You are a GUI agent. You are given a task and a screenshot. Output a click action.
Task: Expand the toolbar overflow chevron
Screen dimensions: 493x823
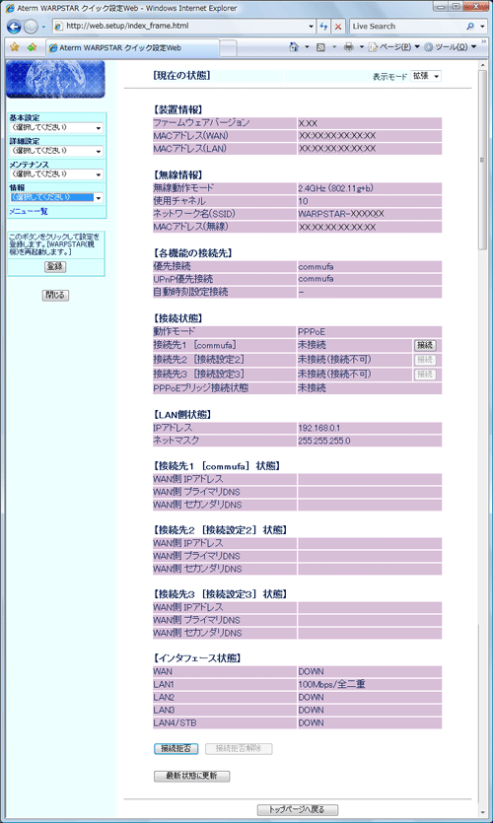point(483,42)
